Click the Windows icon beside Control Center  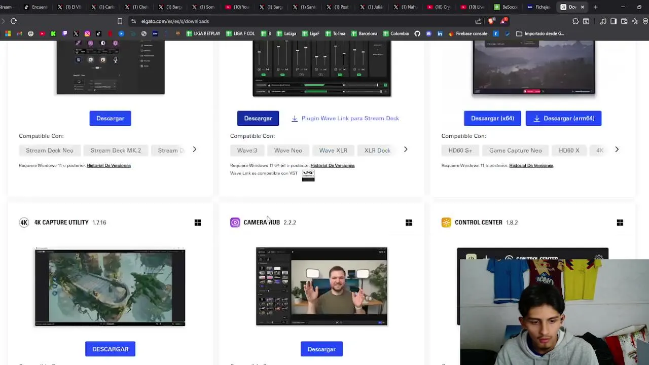tap(620, 223)
